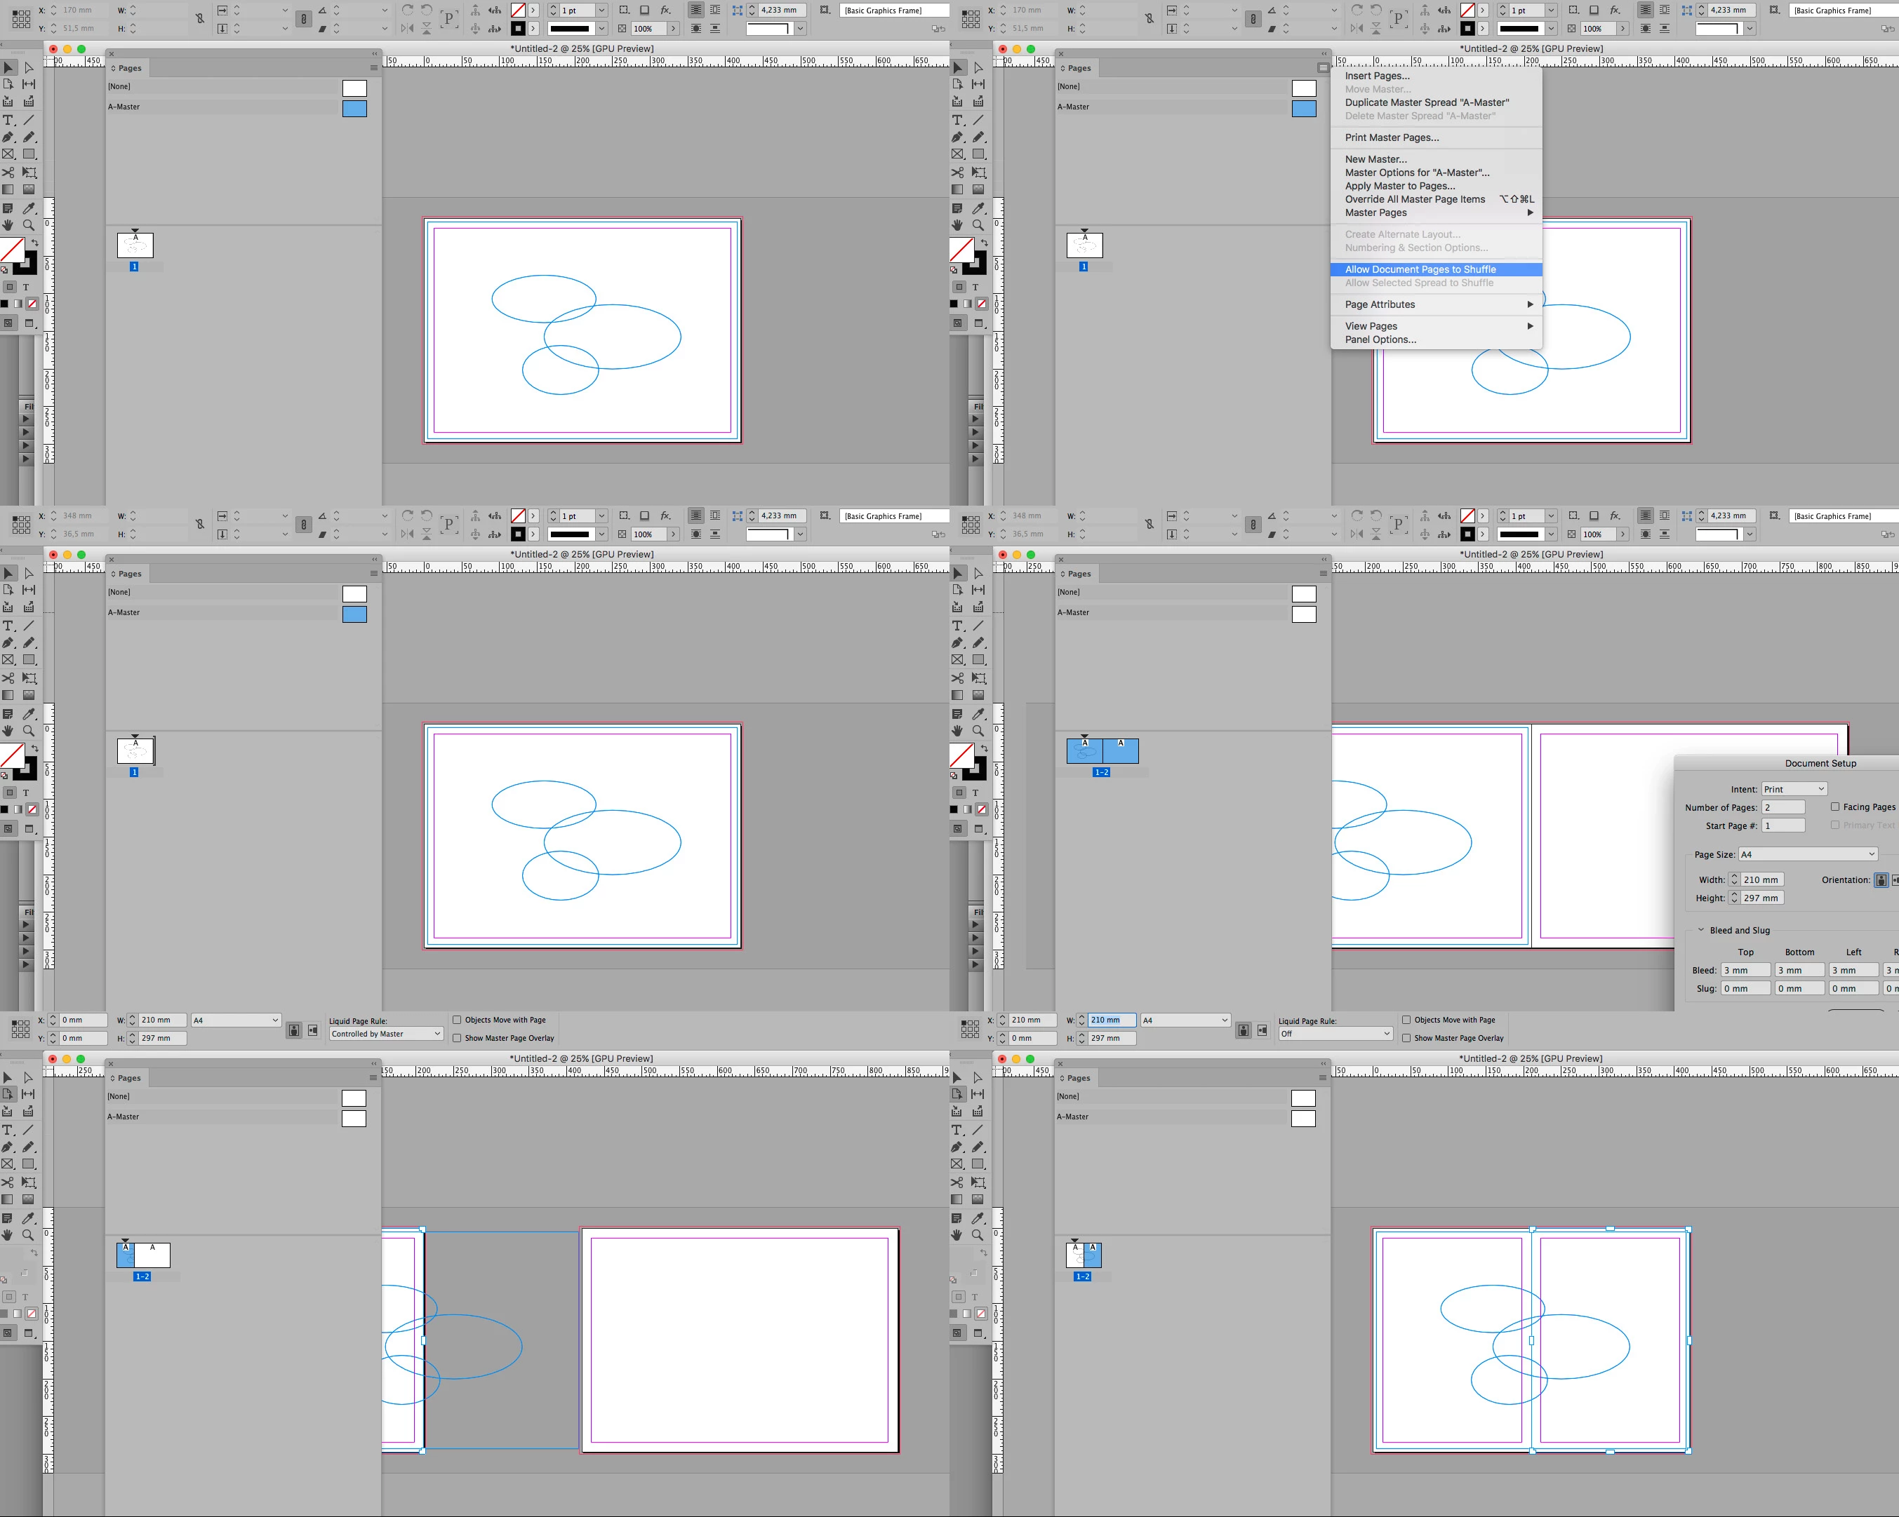The image size is (1899, 1517).
Task: Select the Pen tool in top-left window
Action: (x=8, y=137)
